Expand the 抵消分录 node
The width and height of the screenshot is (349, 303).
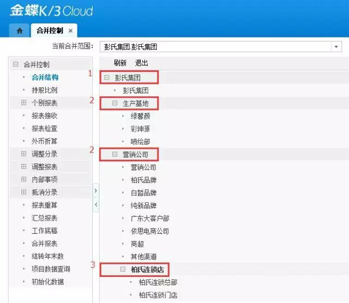[x=23, y=192]
